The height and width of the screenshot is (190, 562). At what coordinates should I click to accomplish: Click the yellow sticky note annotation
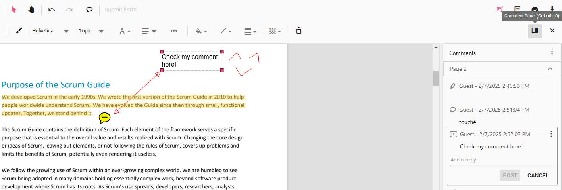[104, 118]
